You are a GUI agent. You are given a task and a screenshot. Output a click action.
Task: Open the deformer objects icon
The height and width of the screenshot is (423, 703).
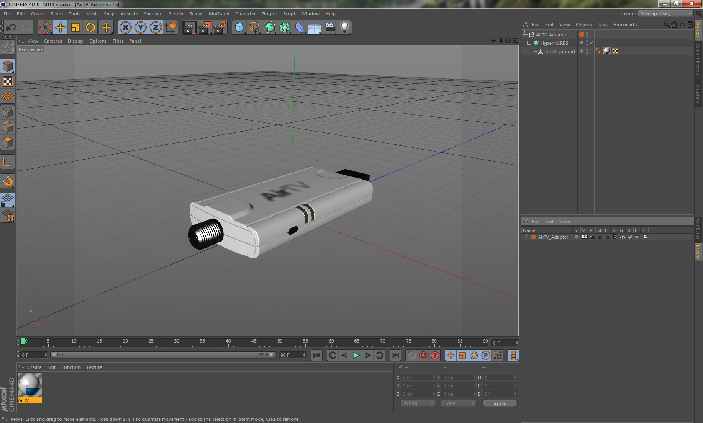pyautogui.click(x=300, y=28)
